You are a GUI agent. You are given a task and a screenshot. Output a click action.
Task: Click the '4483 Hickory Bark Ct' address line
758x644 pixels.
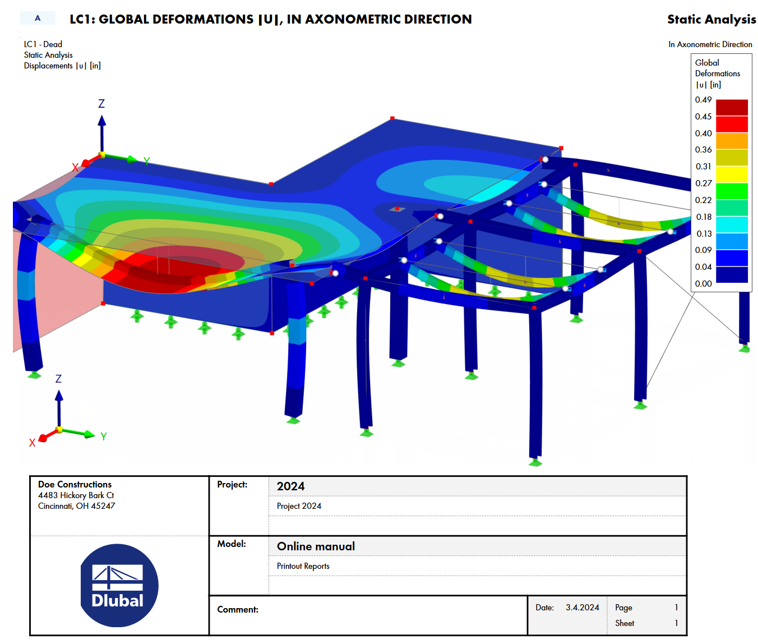pos(76,495)
